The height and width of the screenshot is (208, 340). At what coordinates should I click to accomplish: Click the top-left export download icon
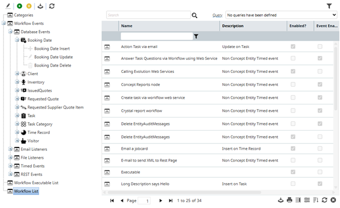click(40, 6)
